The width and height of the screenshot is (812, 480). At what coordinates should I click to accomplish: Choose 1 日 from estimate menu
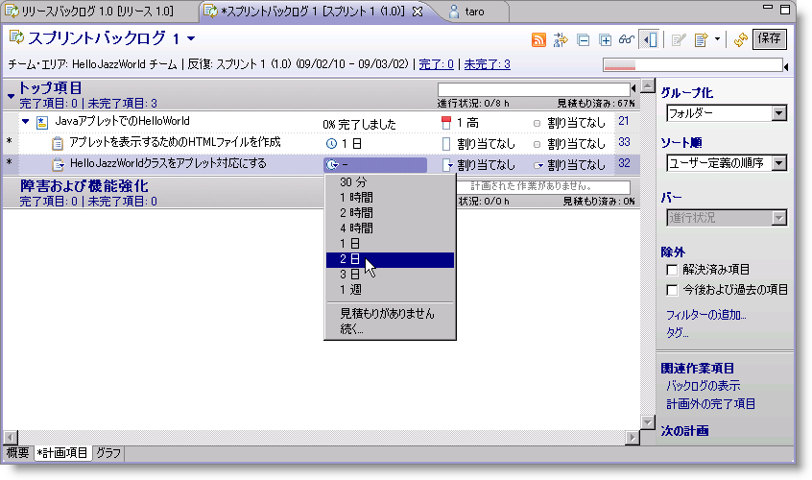[x=390, y=244]
